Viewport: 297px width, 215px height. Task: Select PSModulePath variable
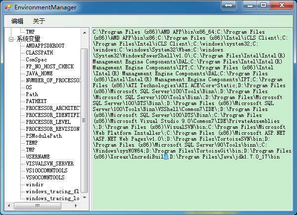(x=44, y=136)
